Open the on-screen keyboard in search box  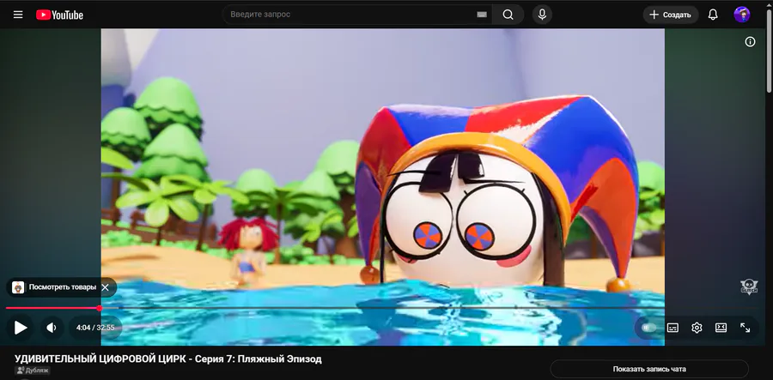point(482,15)
